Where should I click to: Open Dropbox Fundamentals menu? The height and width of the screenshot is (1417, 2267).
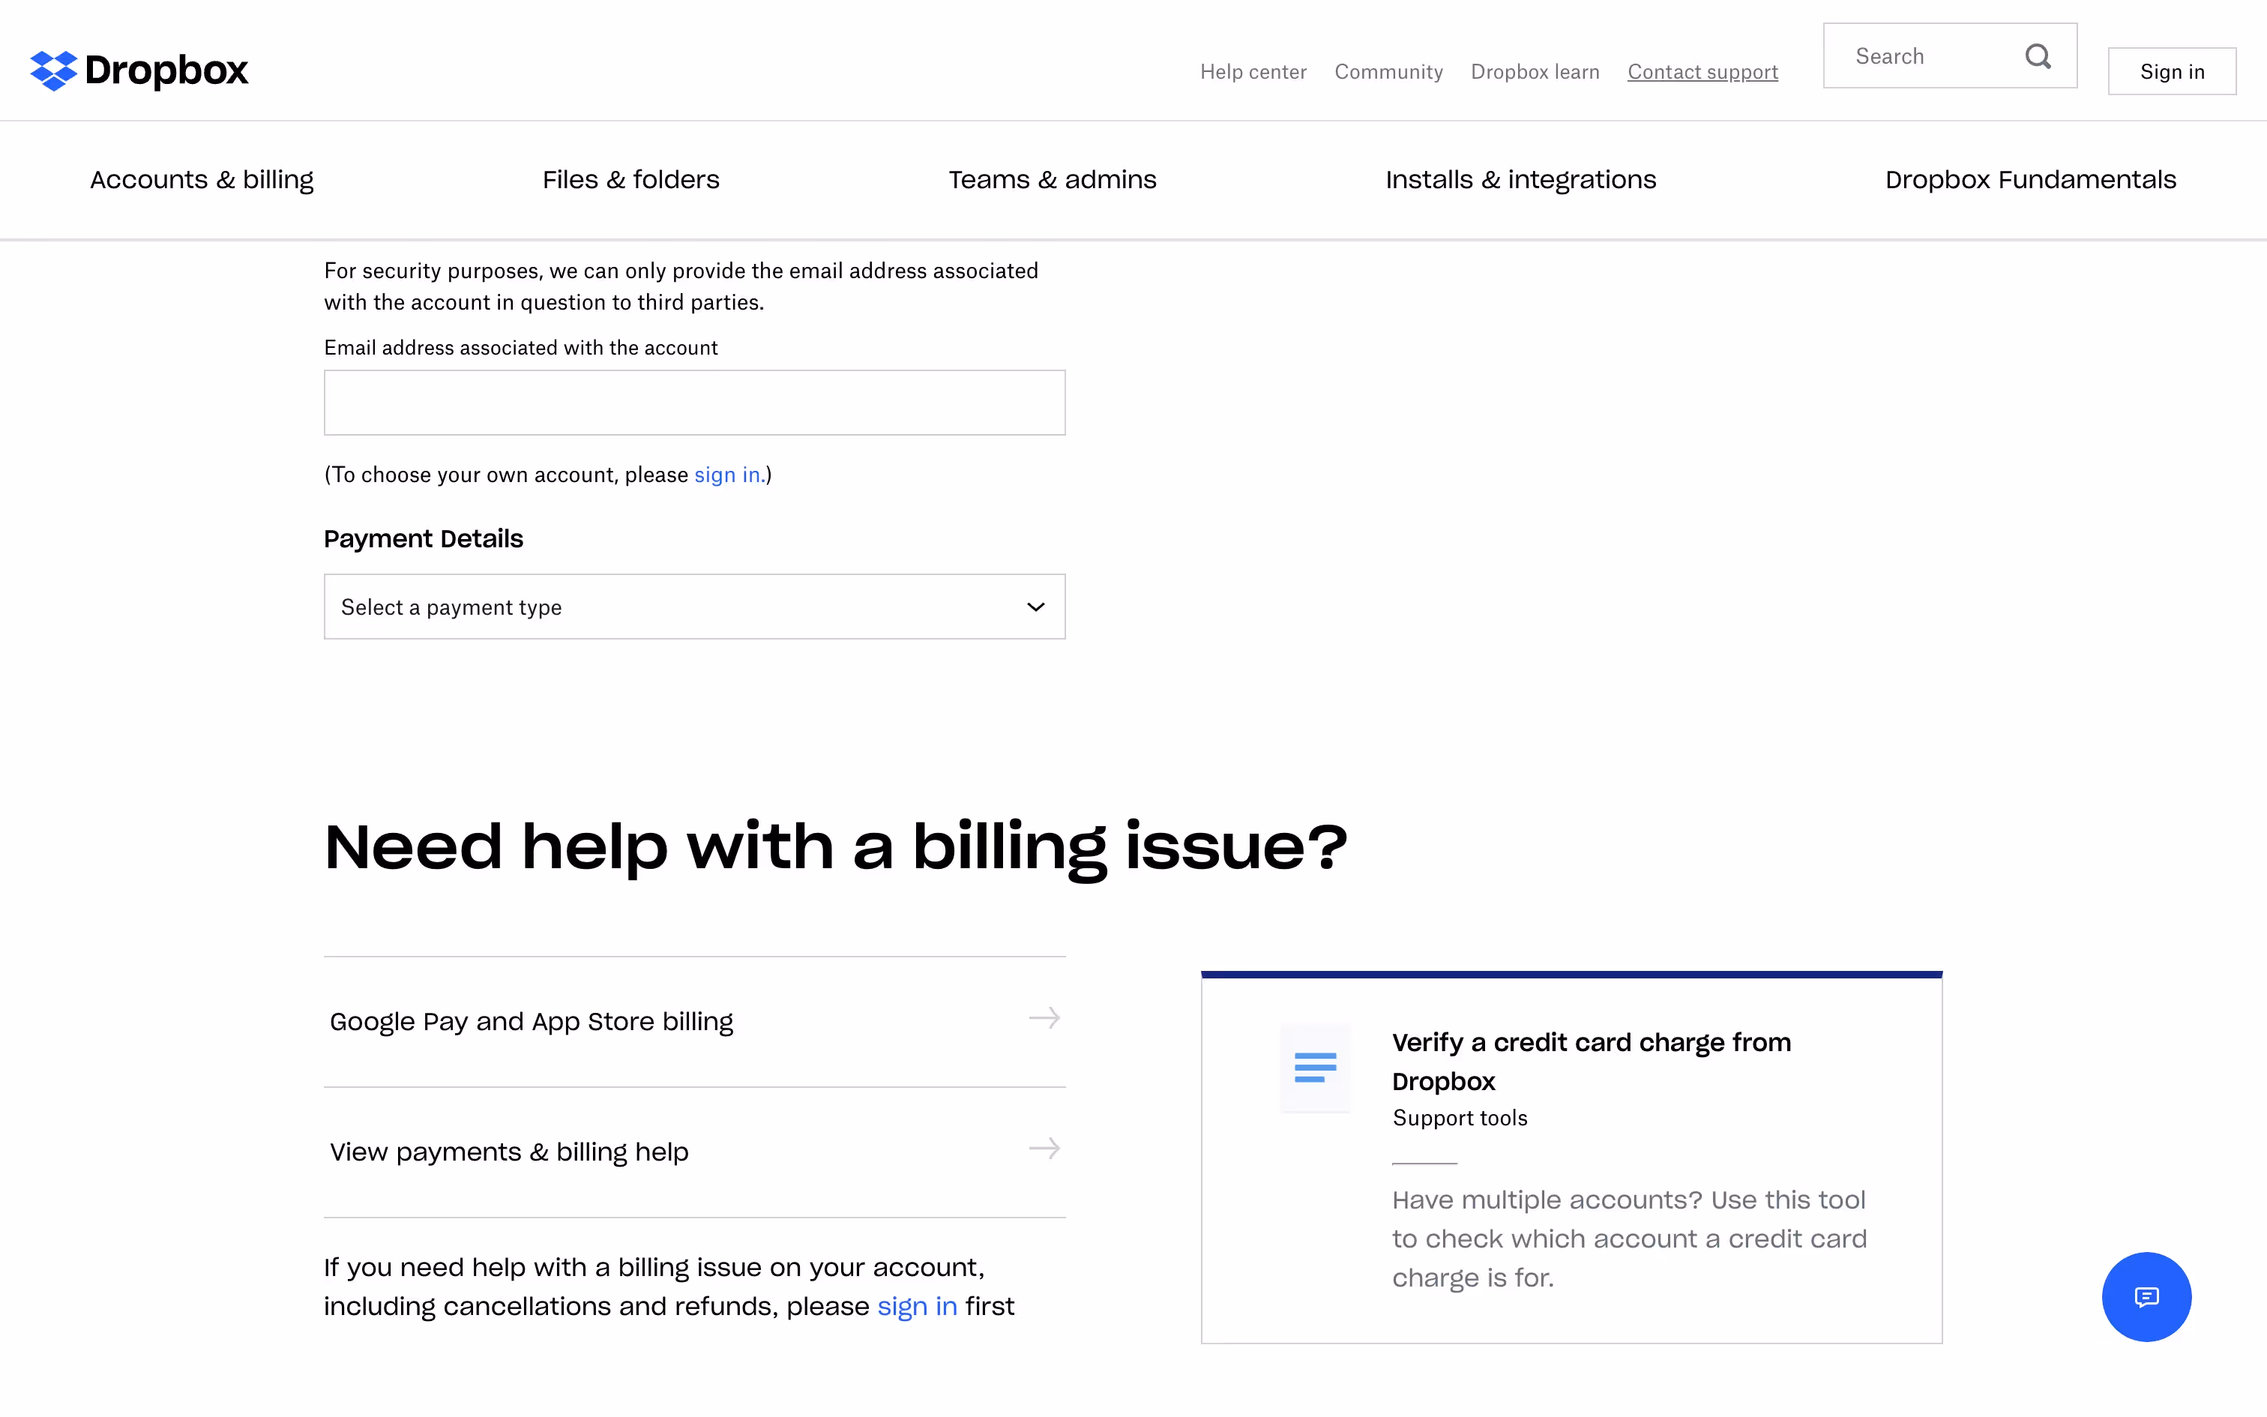pyautogui.click(x=2030, y=180)
